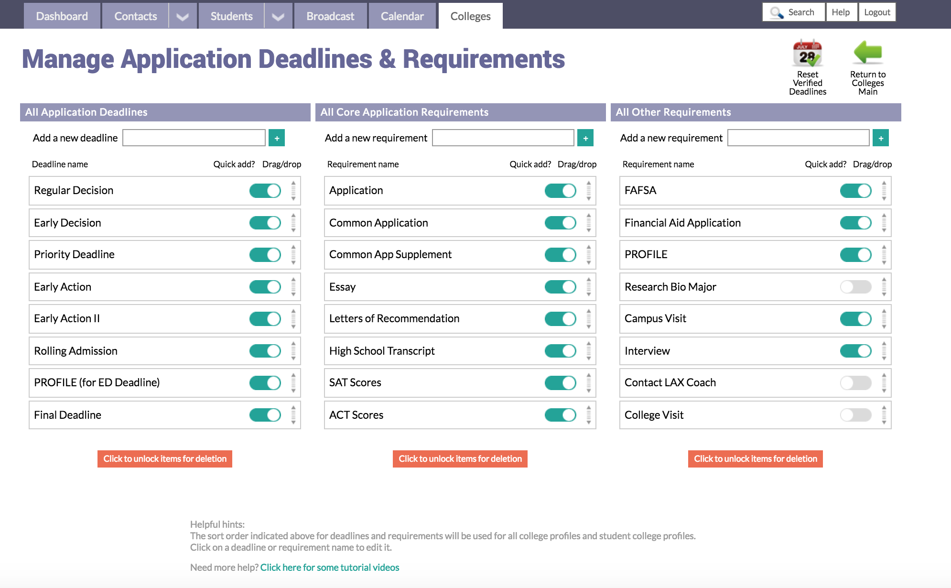Grab drag handle for College Visit

point(884,415)
